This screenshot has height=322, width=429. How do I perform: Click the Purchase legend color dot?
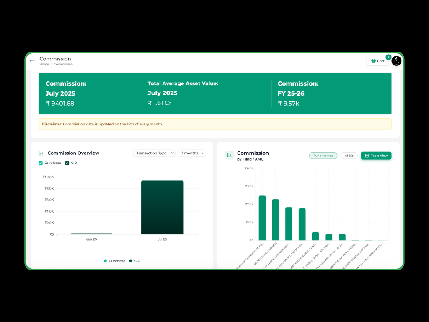(x=106, y=261)
